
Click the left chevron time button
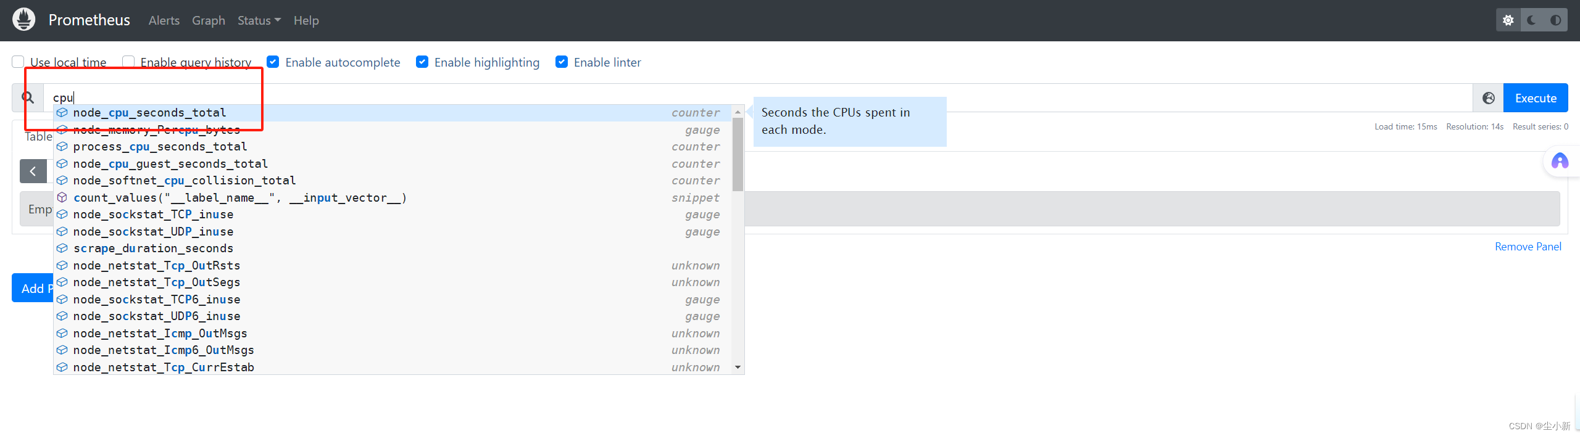point(33,171)
